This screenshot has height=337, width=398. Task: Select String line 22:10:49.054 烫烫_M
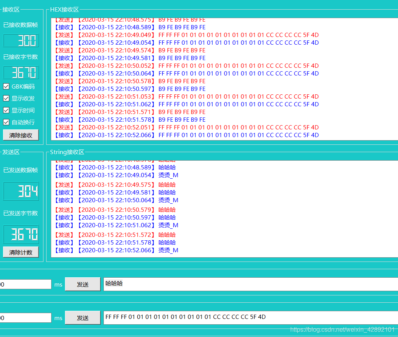(117, 175)
